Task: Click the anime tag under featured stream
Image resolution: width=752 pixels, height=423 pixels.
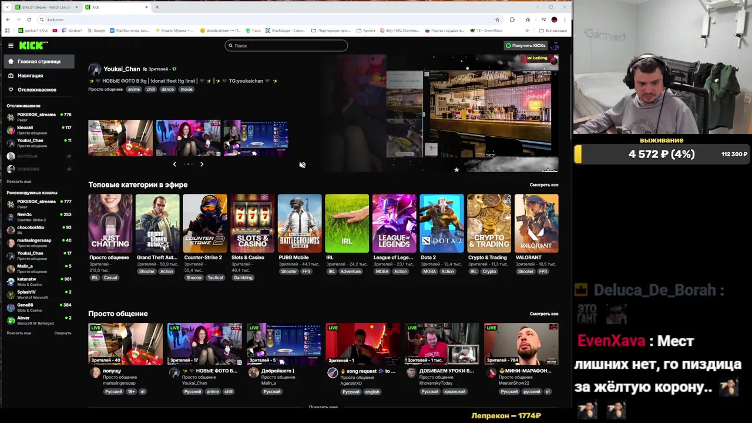Action: coord(134,89)
